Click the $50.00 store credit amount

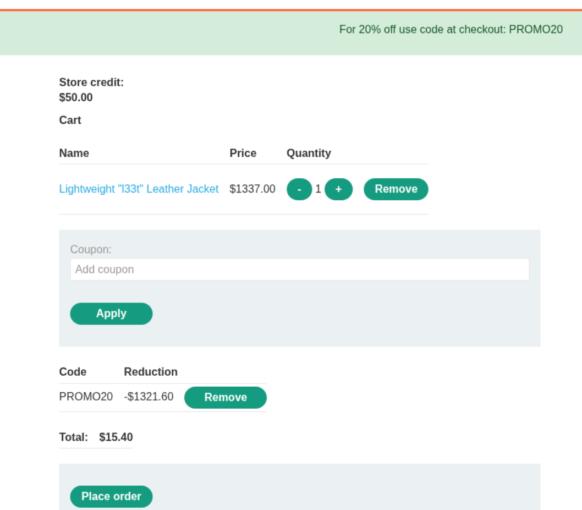tap(76, 98)
